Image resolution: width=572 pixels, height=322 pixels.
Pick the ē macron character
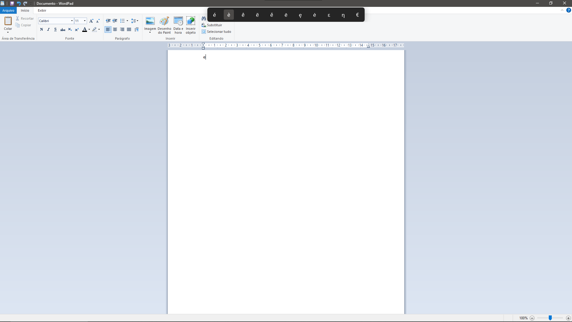click(x=286, y=15)
